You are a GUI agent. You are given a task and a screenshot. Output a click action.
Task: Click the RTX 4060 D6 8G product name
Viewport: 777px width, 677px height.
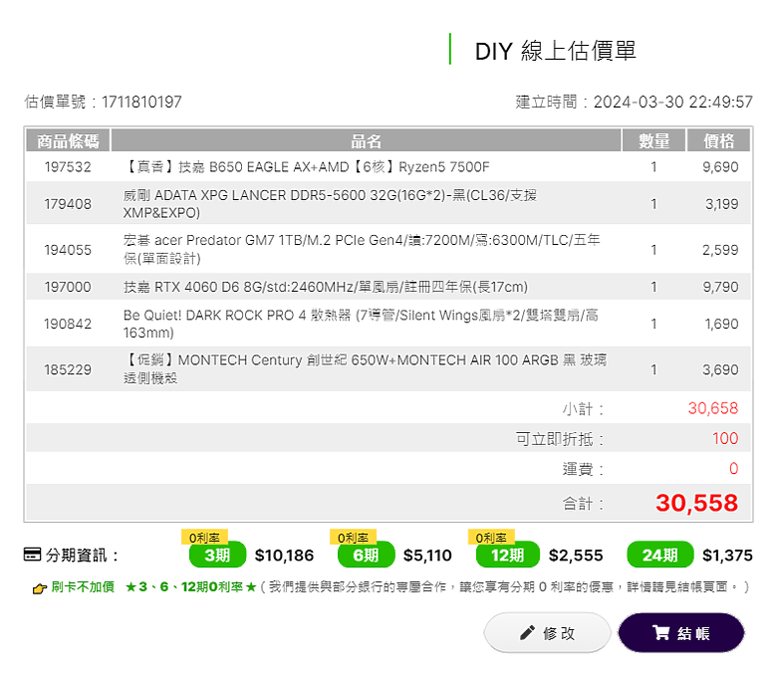coord(326,287)
